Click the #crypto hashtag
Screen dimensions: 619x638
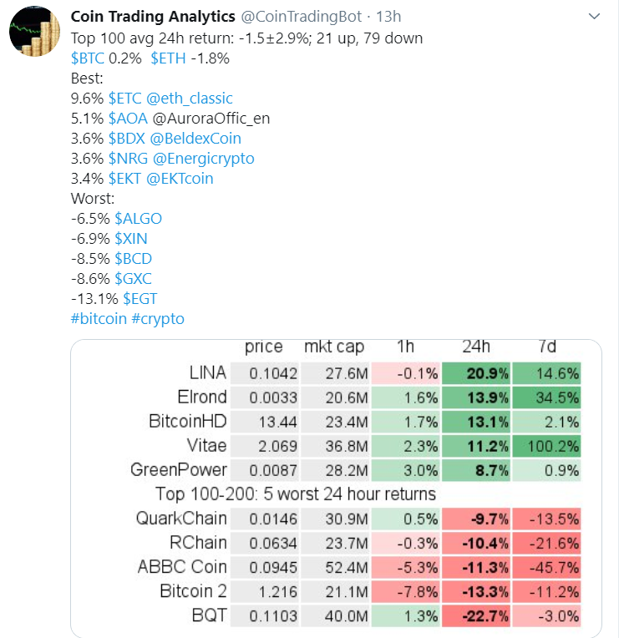(x=158, y=319)
